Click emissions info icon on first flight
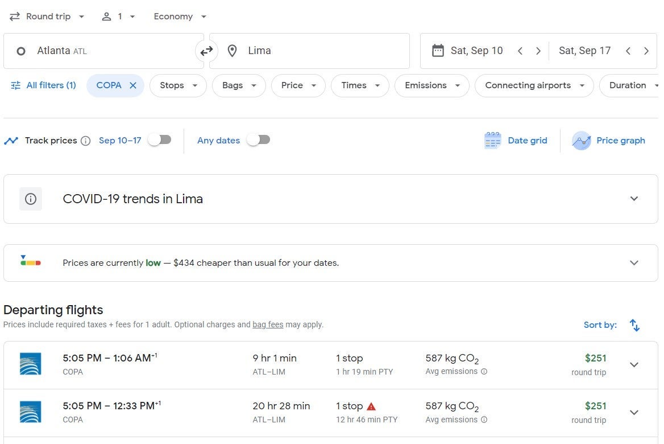664x444 pixels. tap(484, 372)
